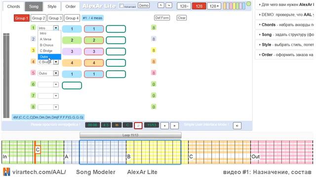The height and width of the screenshot is (177, 316).
Task: Click the Def.Form button
Action: coord(162,18)
